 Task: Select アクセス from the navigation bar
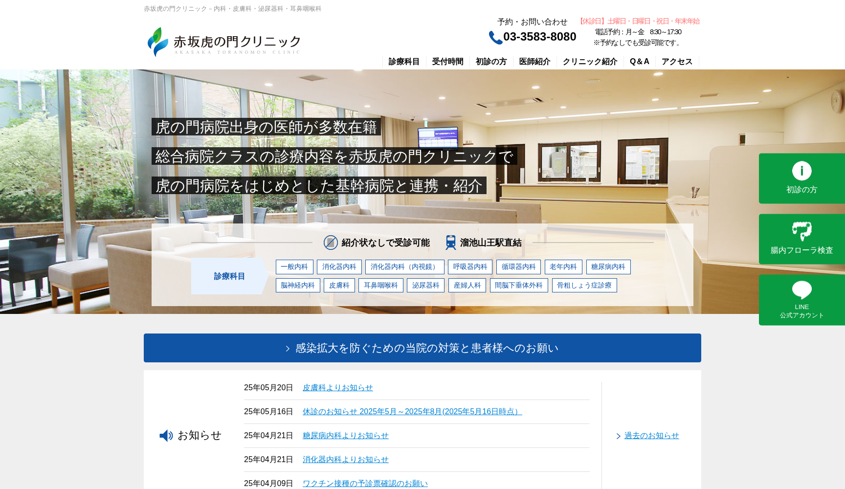[677, 61]
